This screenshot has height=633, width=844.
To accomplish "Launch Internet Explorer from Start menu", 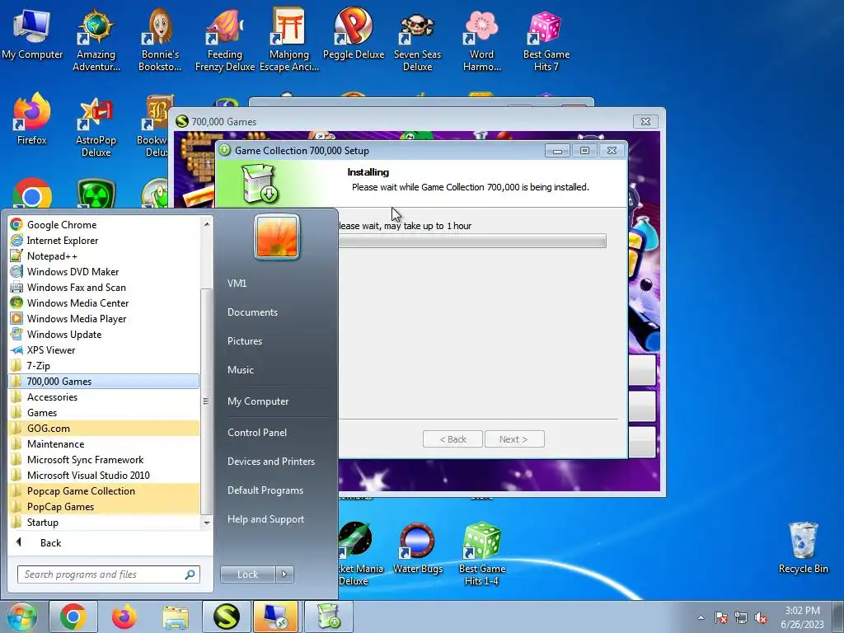I will coord(104,240).
